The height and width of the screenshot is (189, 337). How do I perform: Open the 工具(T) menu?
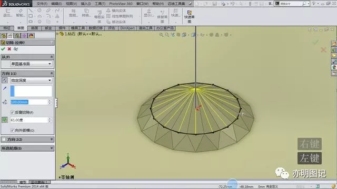(100, 4)
